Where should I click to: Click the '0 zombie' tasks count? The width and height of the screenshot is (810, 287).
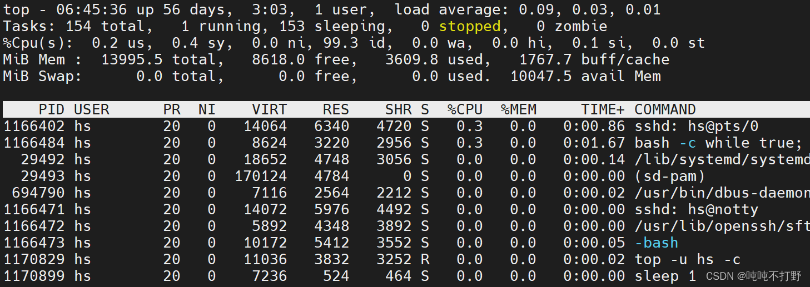click(x=572, y=26)
